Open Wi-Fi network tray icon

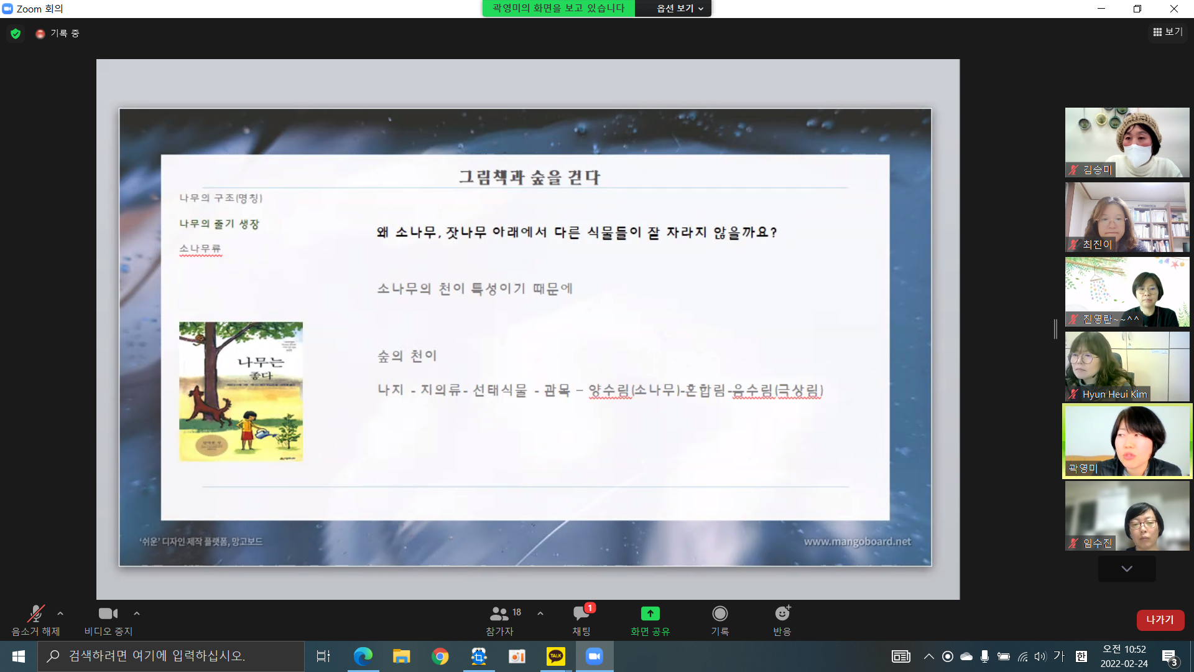point(1022,656)
